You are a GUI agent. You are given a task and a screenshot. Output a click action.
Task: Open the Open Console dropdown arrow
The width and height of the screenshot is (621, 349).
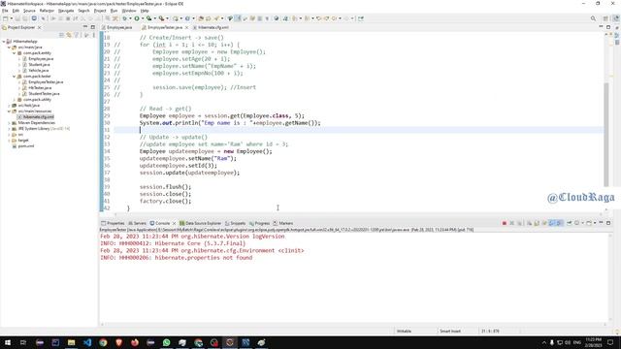595,223
